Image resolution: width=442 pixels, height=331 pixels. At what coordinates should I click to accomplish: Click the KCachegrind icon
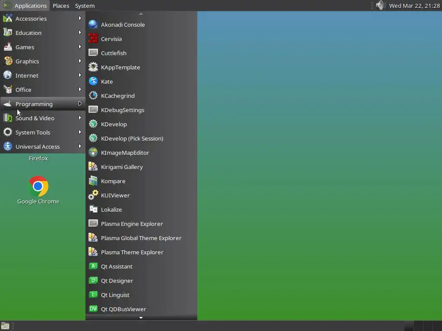(93, 96)
